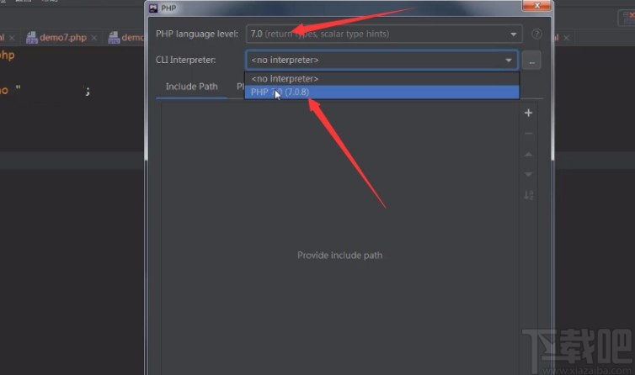
Task: Close the PHP dialog window
Action: click(x=536, y=6)
